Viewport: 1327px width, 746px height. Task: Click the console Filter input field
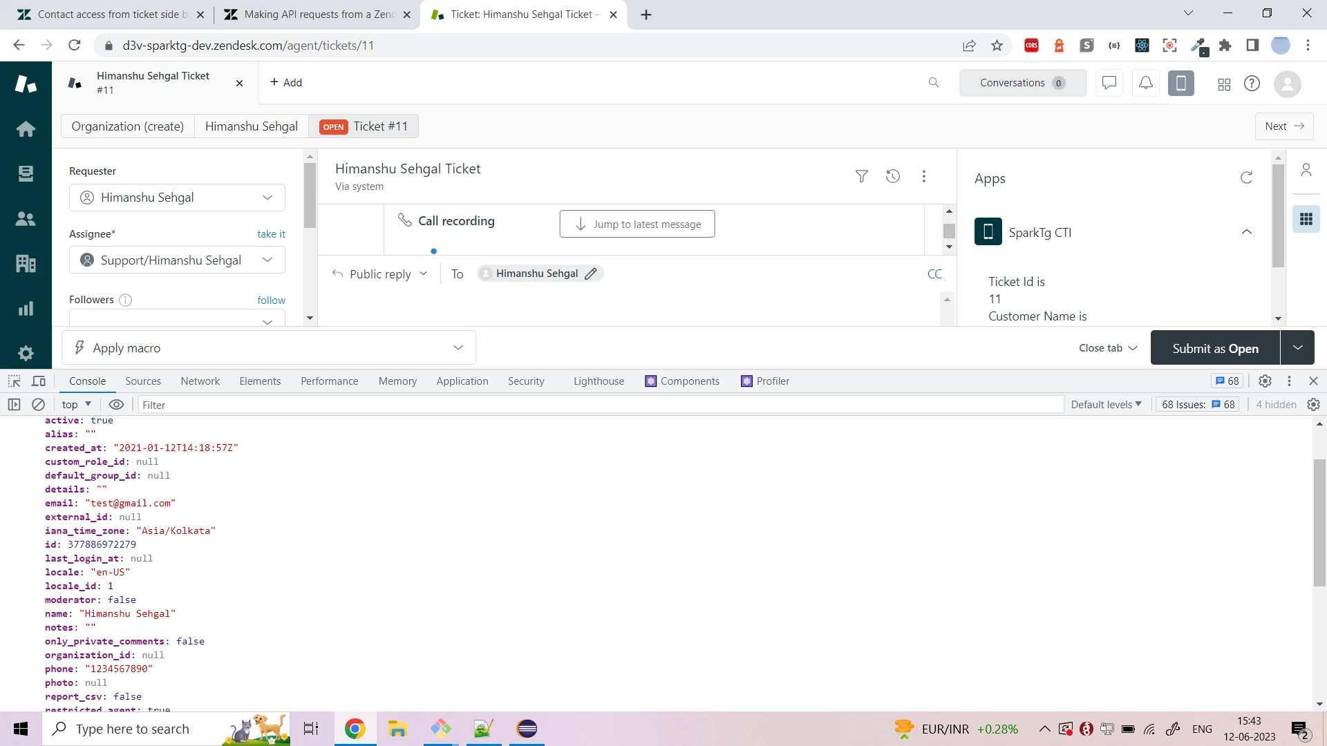(600, 405)
